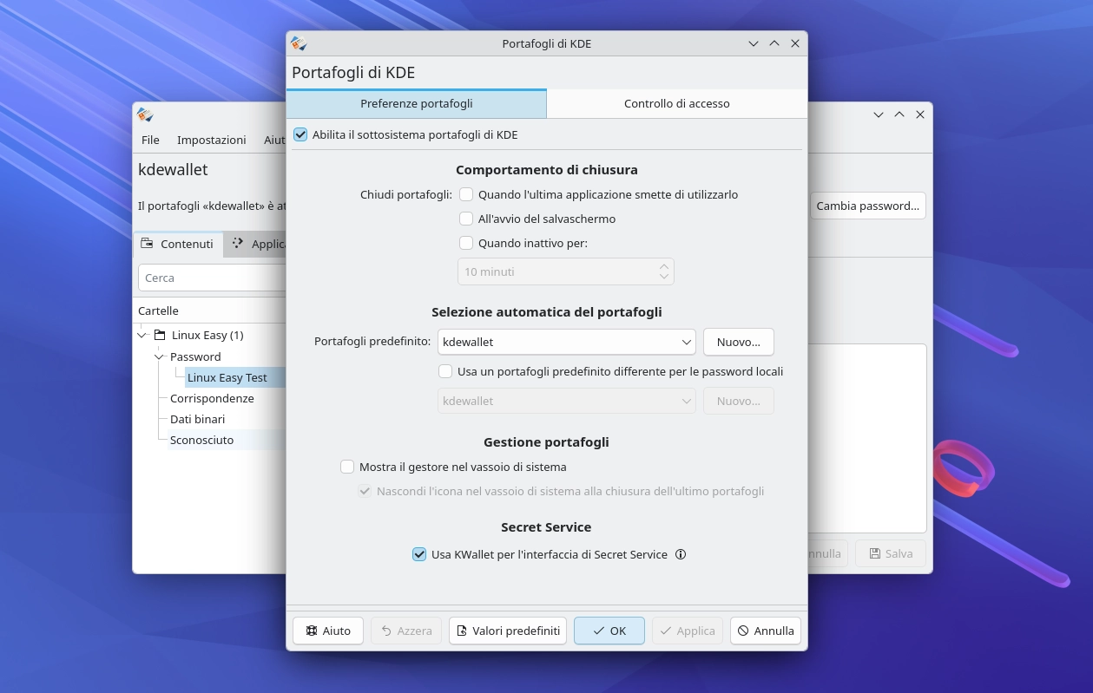Collapse the Password tree node
Screen dimensions: 1093x693
point(159,356)
